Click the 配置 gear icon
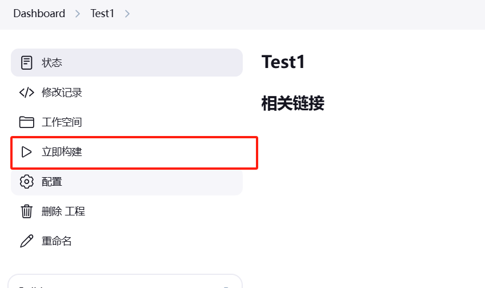Viewport: 485px width, 288px height. pos(27,182)
